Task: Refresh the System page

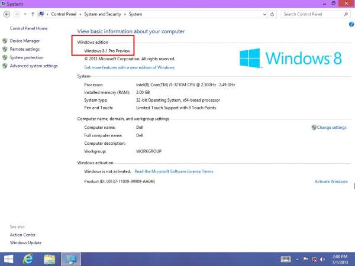Action: pyautogui.click(x=272, y=14)
